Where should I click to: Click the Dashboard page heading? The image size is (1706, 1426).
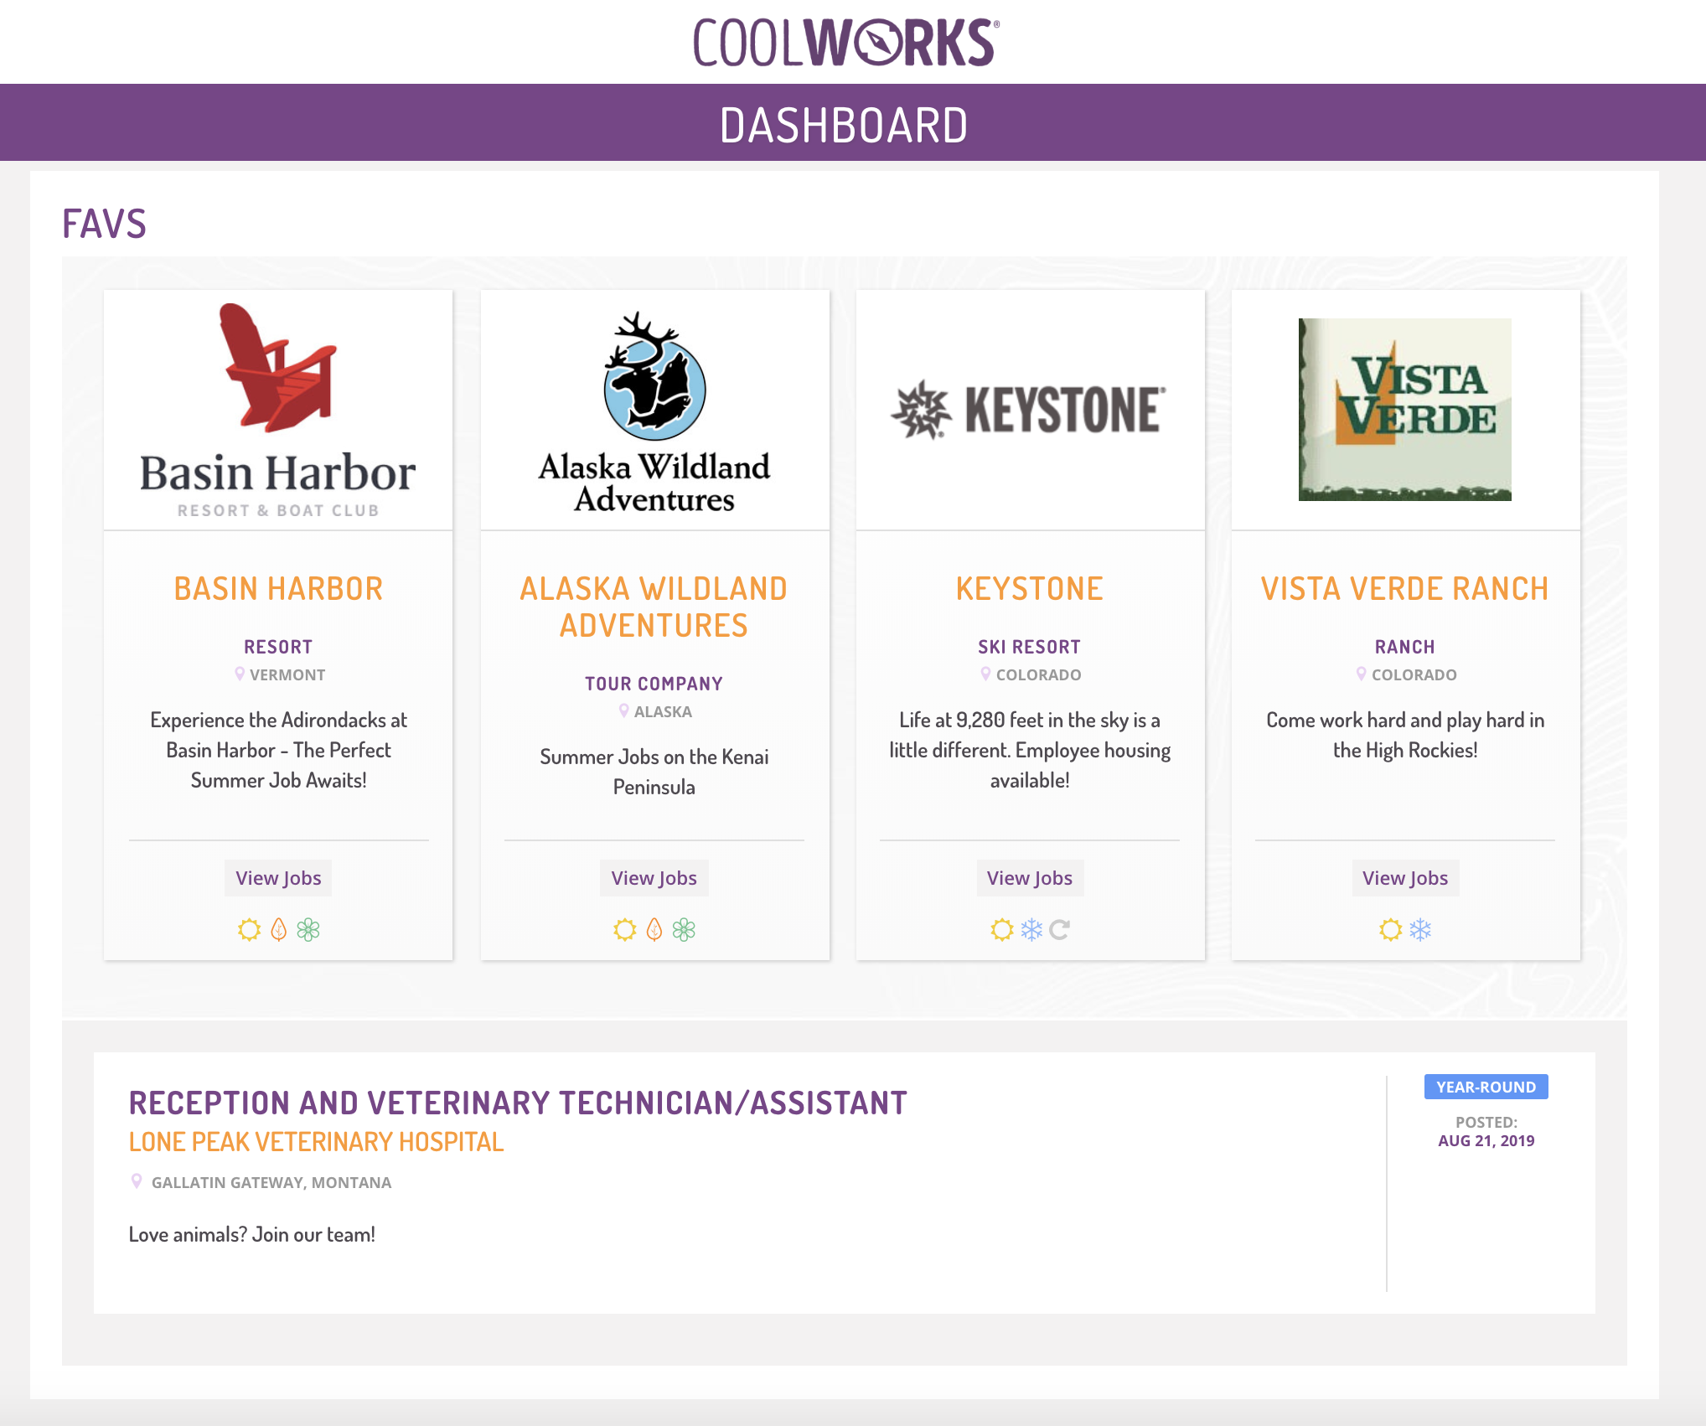pos(844,125)
